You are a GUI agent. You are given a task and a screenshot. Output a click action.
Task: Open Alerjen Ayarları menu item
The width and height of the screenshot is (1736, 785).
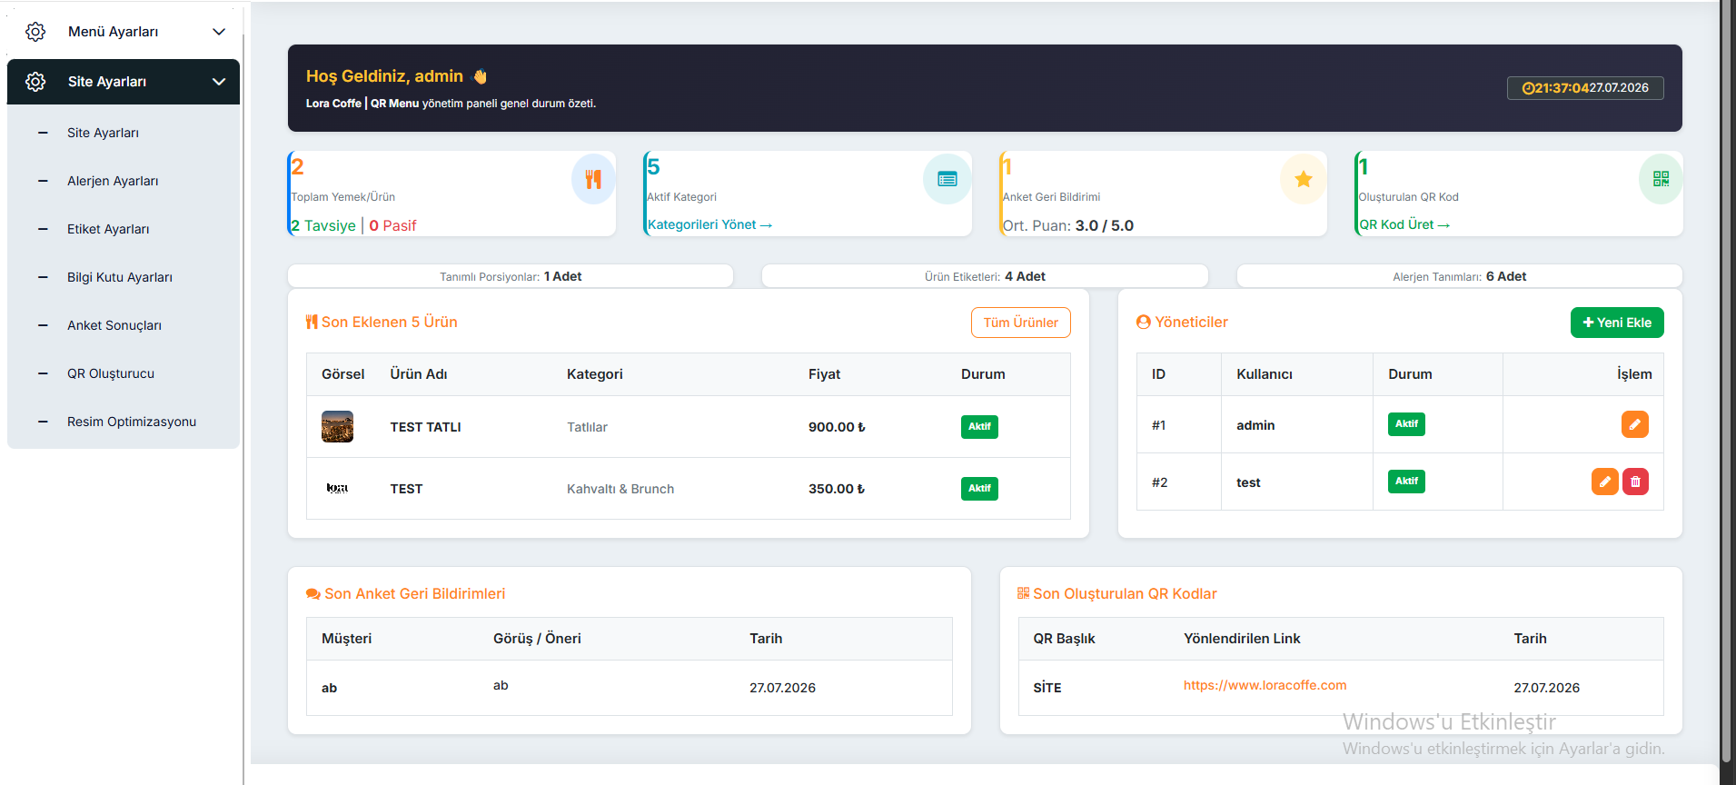[x=113, y=181]
